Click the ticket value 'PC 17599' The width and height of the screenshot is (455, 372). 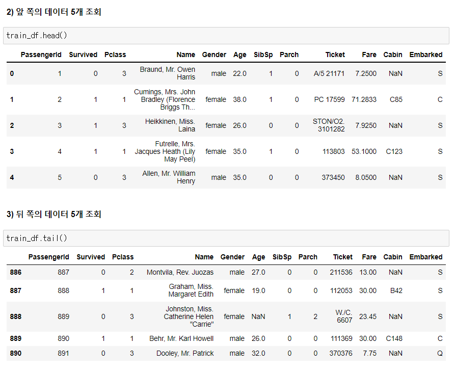coord(329,99)
